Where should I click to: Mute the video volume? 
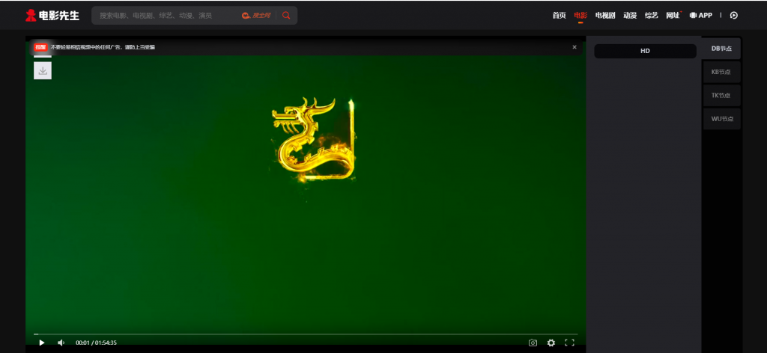tap(61, 343)
